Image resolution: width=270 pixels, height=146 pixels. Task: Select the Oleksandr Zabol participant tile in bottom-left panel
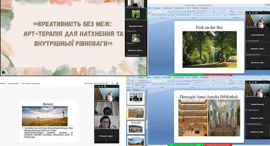[x=107, y=135]
